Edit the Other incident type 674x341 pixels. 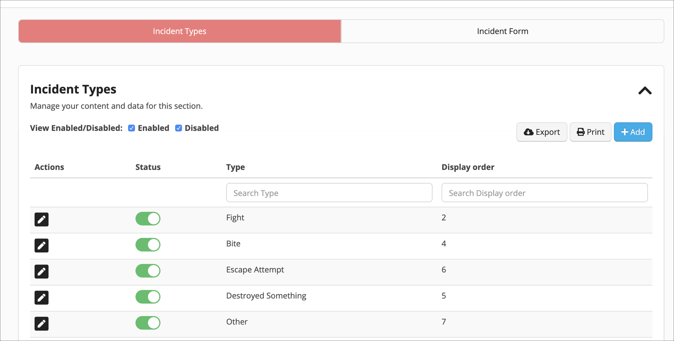[41, 323]
